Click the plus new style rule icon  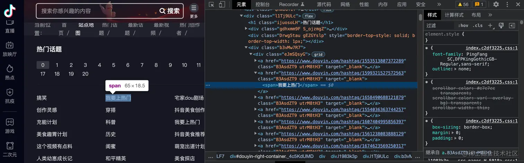coord(490,26)
